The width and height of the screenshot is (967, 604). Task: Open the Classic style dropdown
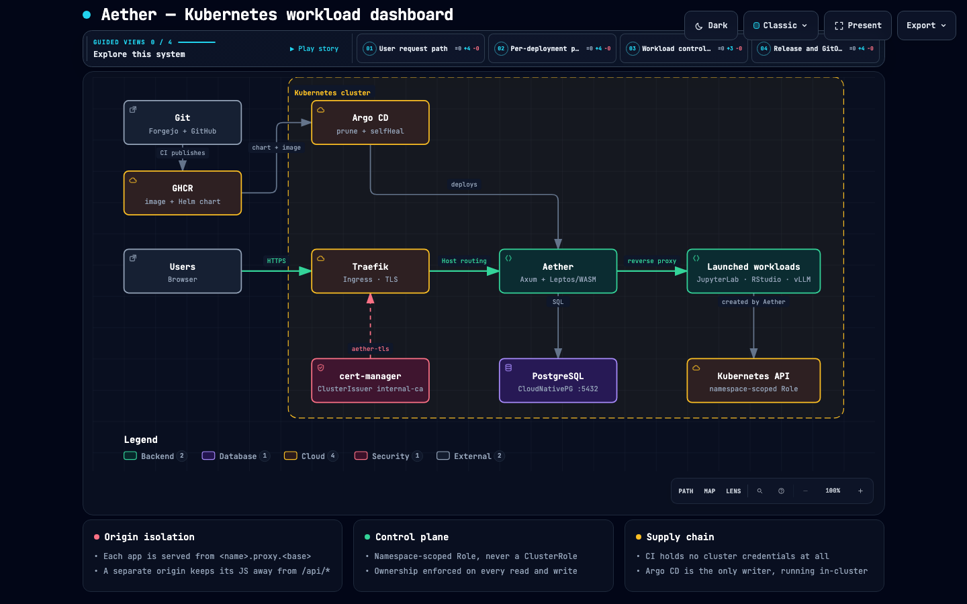pyautogui.click(x=780, y=26)
